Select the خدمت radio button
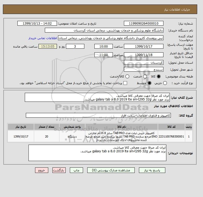 point(145,76)
